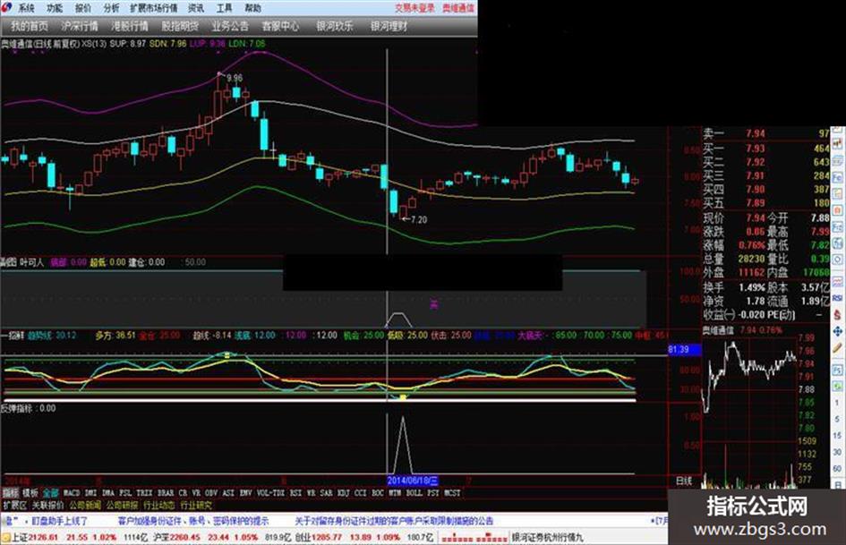Click the RSI icon in right toolbar

click(837, 298)
